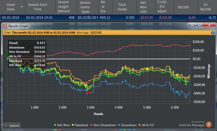Click tooltip Showdown value -$414,02
The width and height of the screenshot is (217, 131).
pyautogui.click(x=39, y=47)
